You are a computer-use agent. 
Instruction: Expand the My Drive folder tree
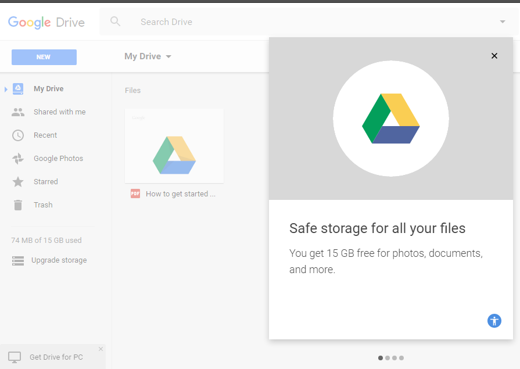(6, 89)
